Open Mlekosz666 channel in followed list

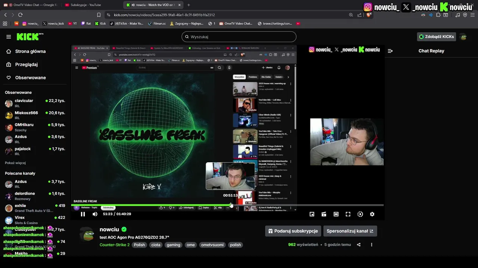(35, 115)
